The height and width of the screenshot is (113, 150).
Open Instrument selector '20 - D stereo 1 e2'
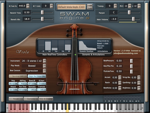pos(32,61)
